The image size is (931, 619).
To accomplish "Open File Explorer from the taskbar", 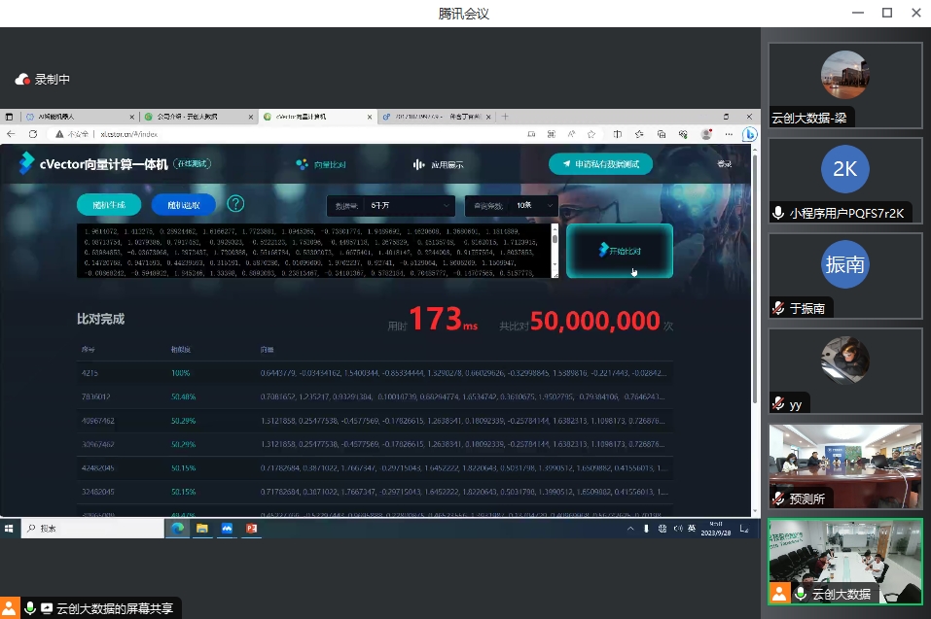I will click(x=202, y=529).
